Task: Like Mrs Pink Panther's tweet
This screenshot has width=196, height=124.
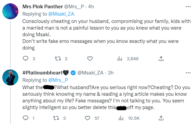Action: [90, 59]
